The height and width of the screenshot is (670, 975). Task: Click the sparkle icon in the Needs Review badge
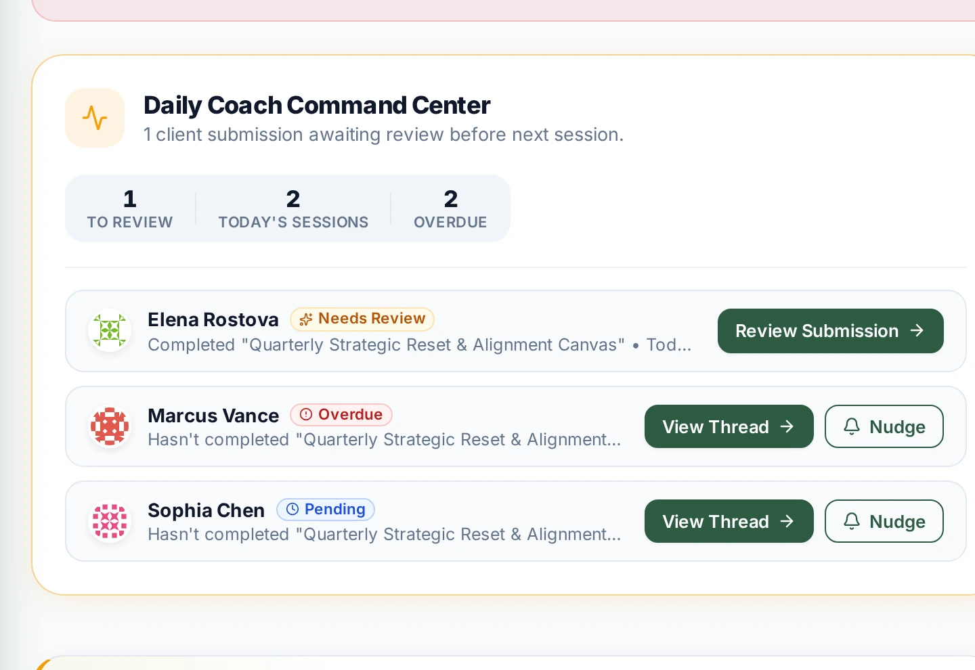tap(306, 319)
